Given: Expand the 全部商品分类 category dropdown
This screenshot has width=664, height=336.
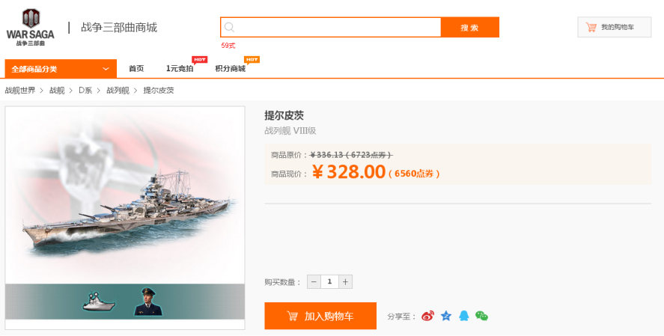Looking at the screenshot, I should tap(61, 69).
